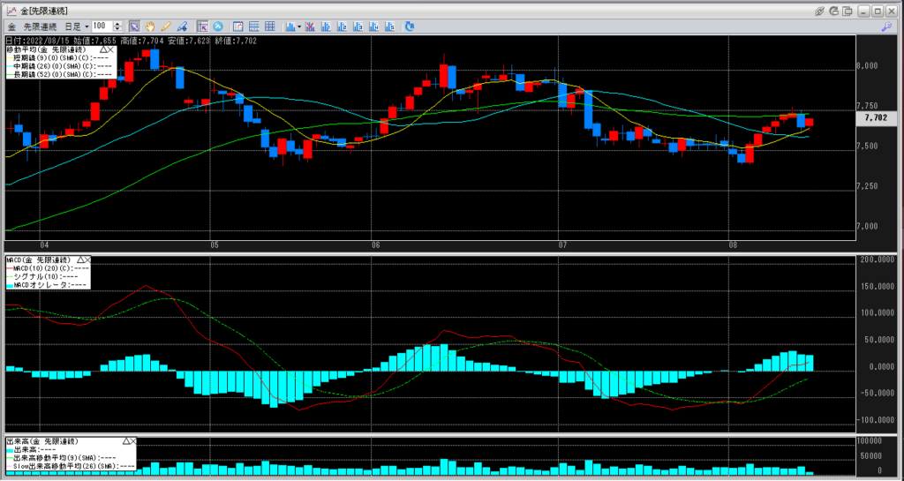This screenshot has width=904, height=481.
Task: Activate the hand pan tool
Action: pos(150,26)
